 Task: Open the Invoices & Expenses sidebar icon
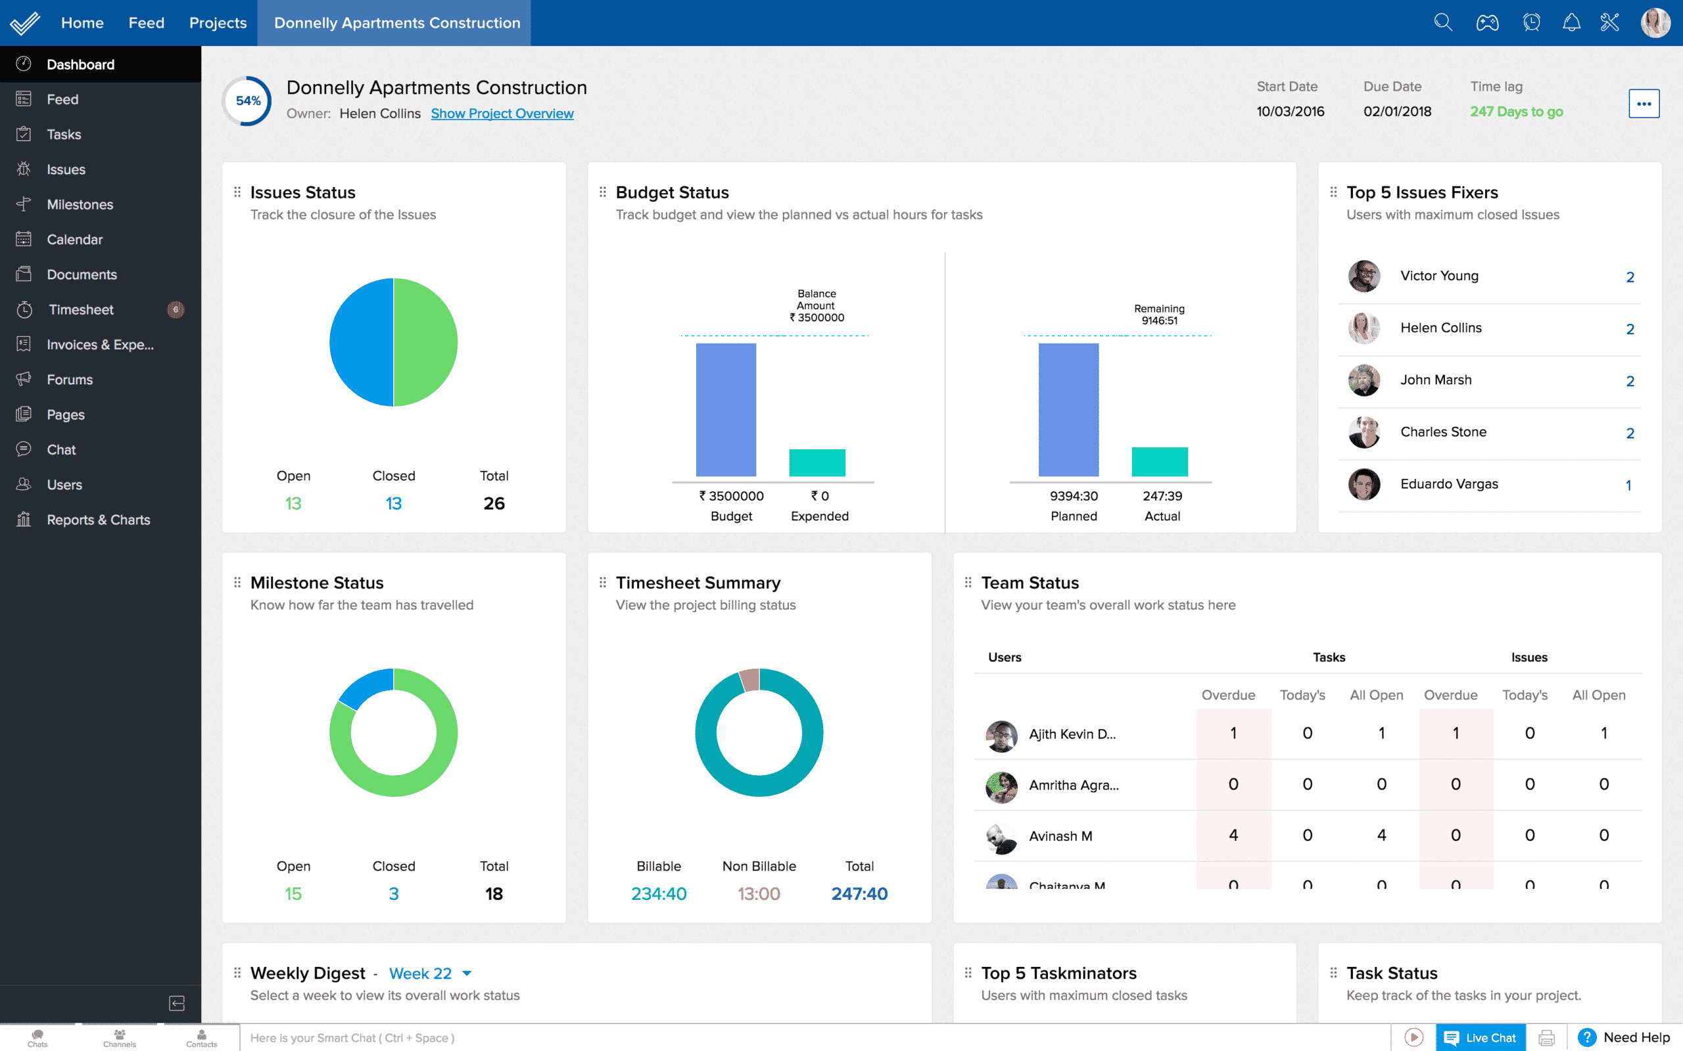point(24,345)
